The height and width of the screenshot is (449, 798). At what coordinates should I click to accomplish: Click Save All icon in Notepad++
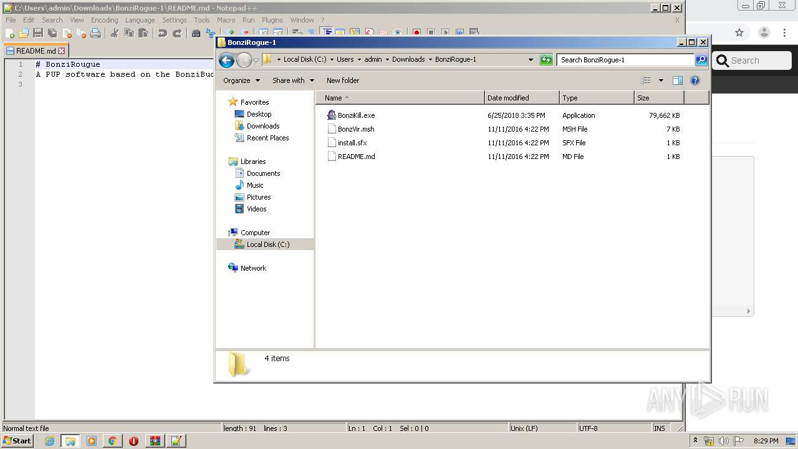point(52,33)
